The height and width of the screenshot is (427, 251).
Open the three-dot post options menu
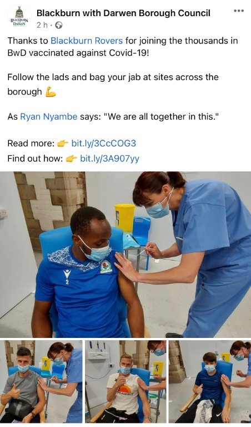(x=239, y=11)
